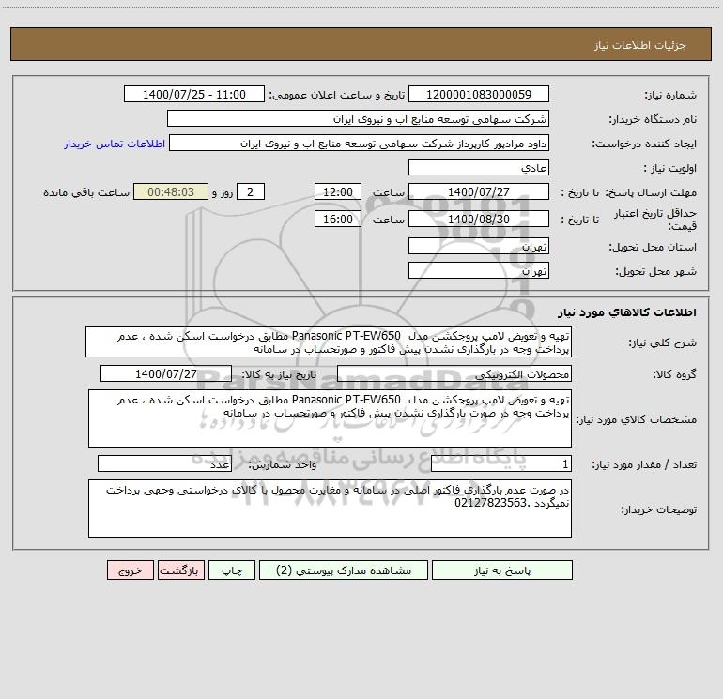The height and width of the screenshot is (699, 723).
Task: Click the شهر محل تحویل field تهران
Action: coord(479,270)
